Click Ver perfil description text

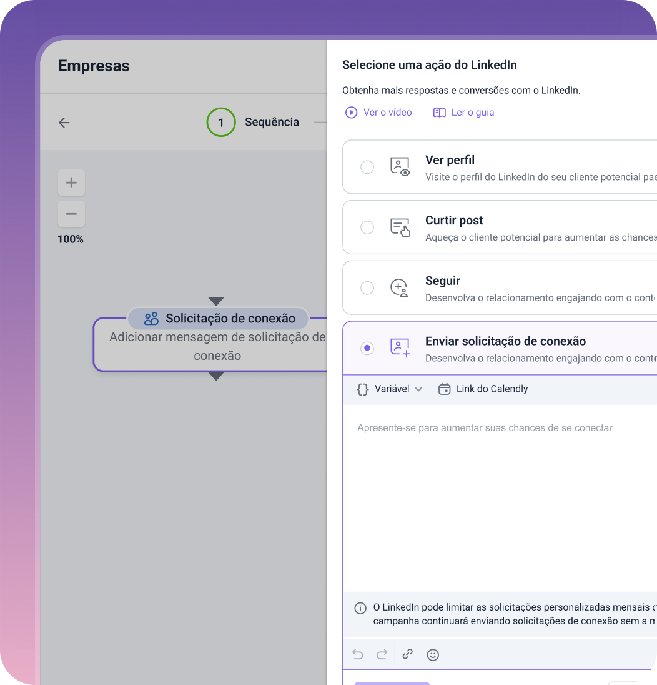coord(541,177)
